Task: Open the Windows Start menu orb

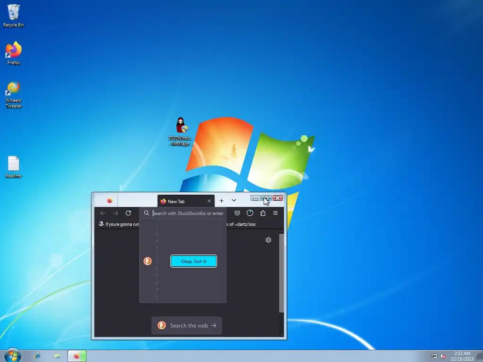Action: pos(12,355)
